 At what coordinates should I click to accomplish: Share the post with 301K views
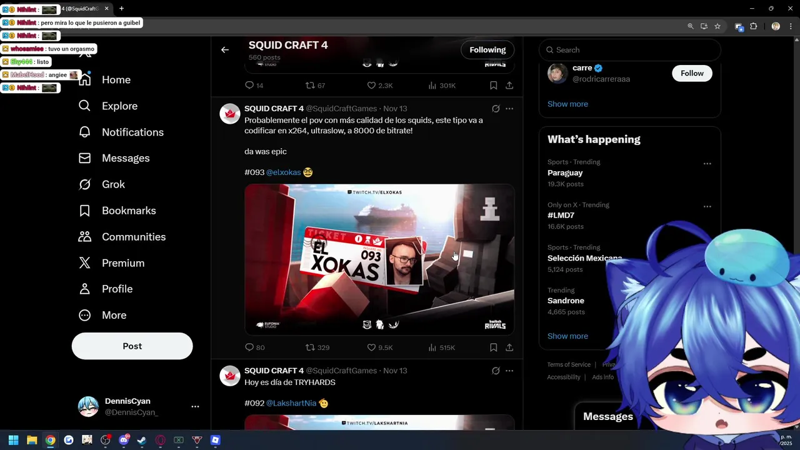click(x=509, y=86)
